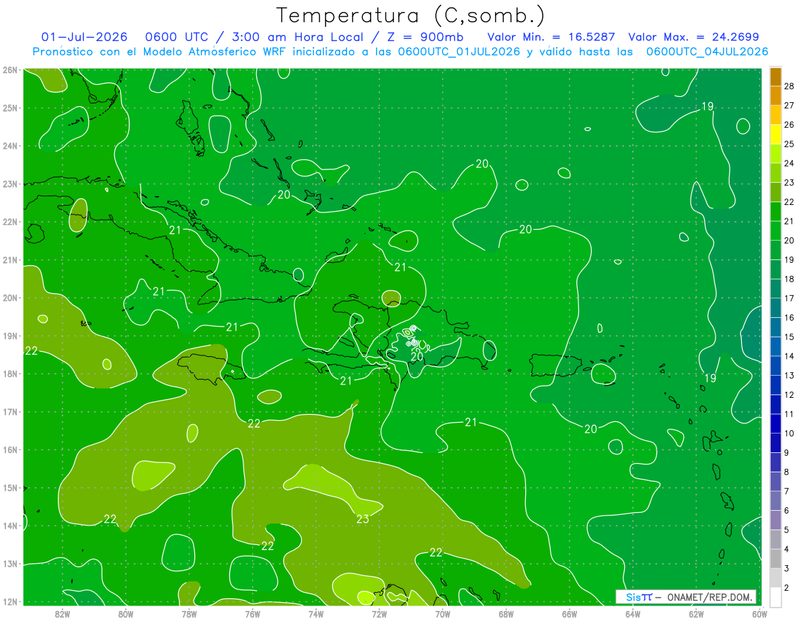The width and height of the screenshot is (807, 623).
Task: Click the color scale label "10"
Action: click(x=790, y=433)
